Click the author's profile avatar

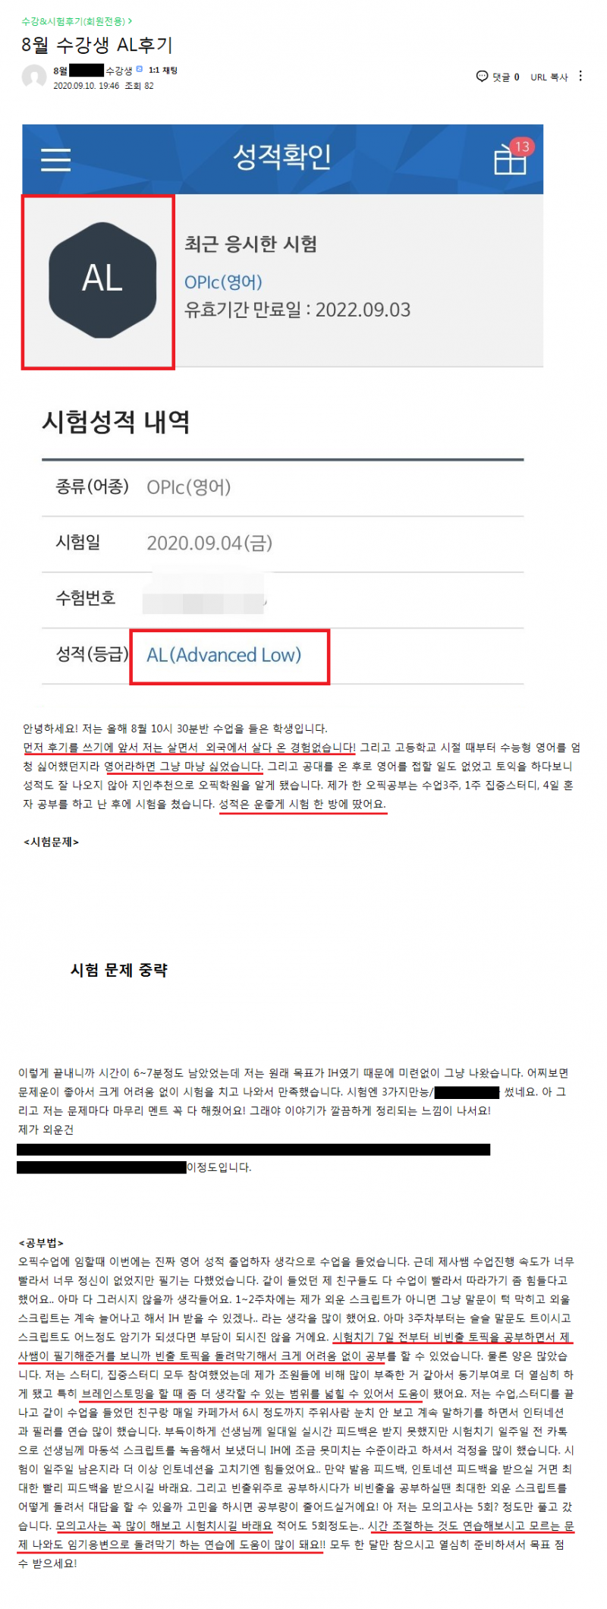tap(34, 77)
